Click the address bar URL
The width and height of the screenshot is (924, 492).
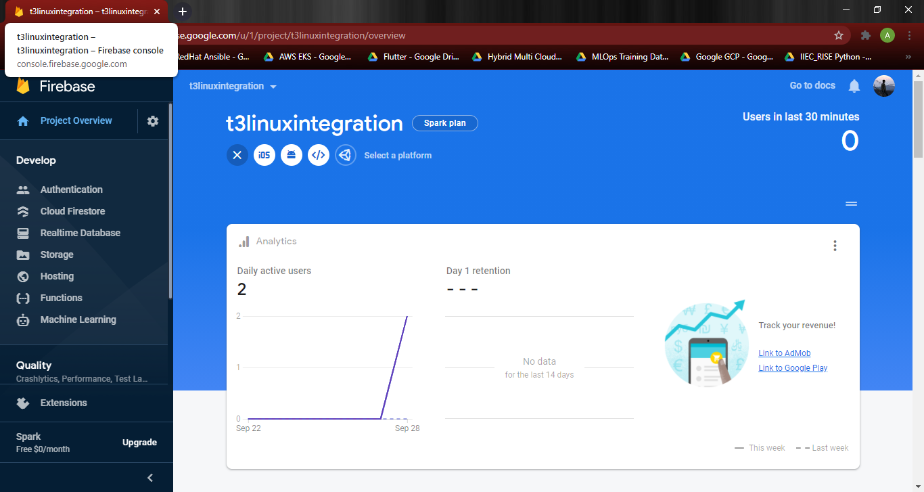coord(291,35)
